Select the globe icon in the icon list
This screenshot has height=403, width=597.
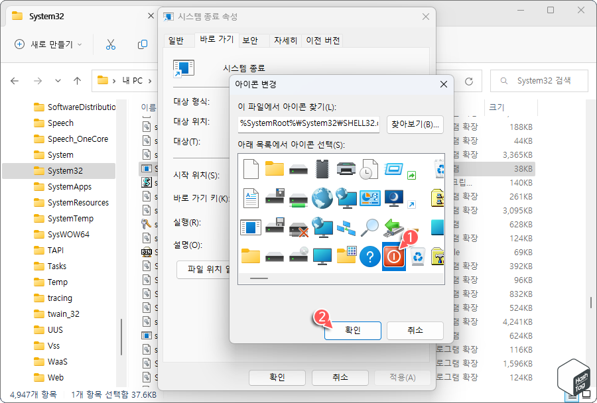coord(322,198)
